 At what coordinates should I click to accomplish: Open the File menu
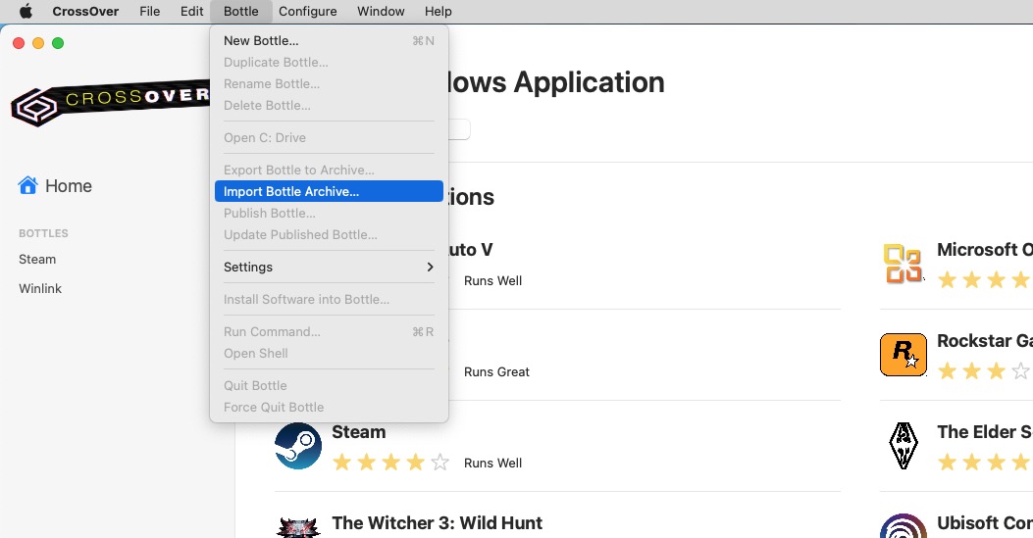[149, 12]
